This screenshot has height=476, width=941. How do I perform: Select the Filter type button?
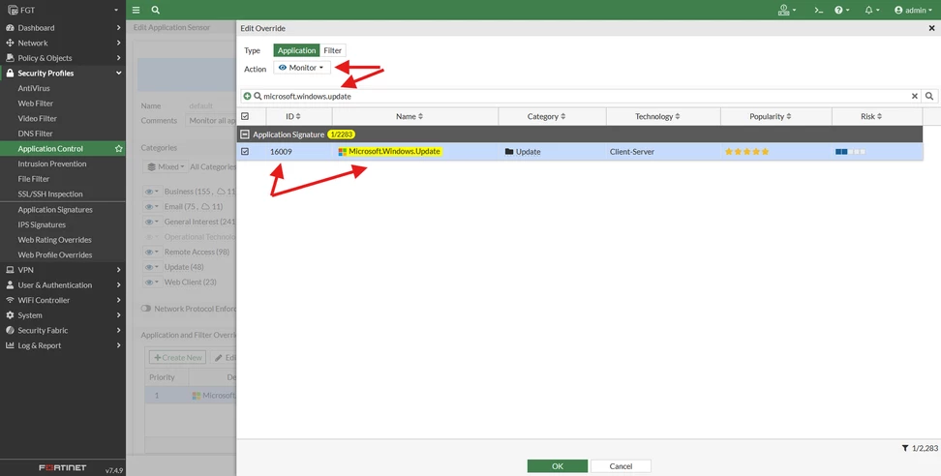(x=332, y=51)
